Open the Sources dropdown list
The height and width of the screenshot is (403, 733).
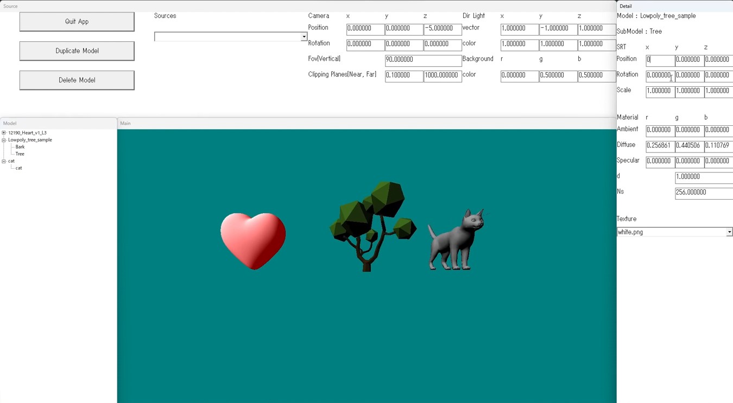[x=304, y=37]
